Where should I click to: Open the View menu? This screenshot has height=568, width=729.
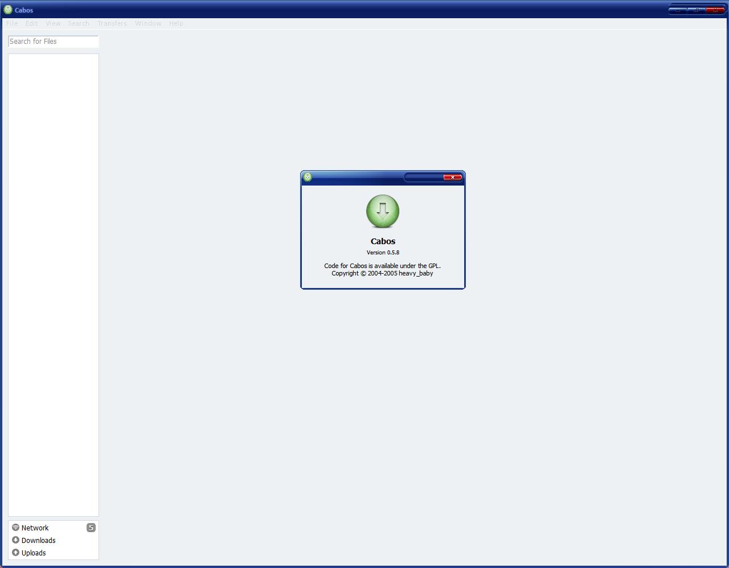point(53,23)
